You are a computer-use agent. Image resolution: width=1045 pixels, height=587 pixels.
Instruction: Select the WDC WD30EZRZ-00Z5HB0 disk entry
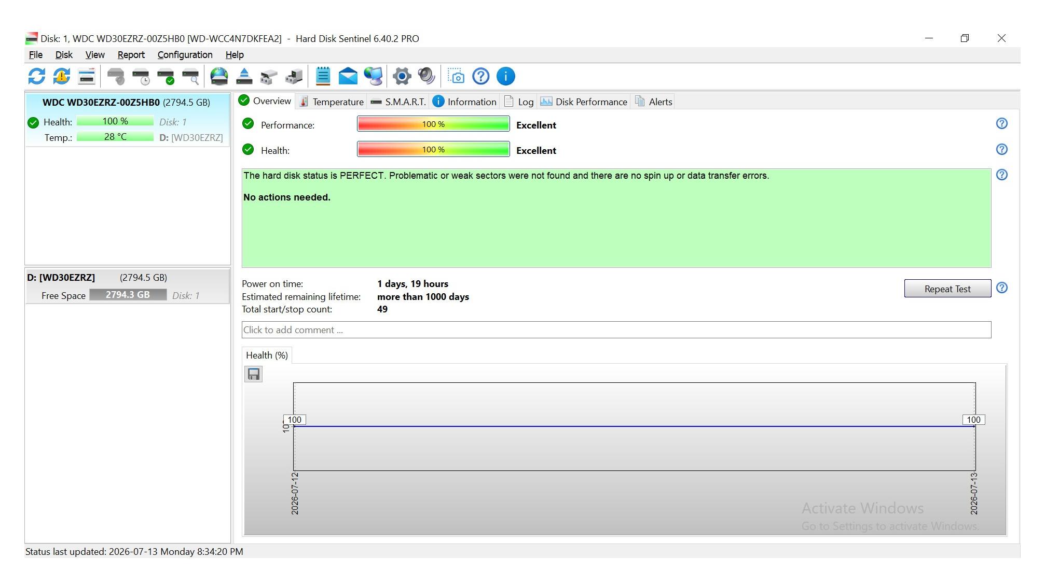[128, 120]
